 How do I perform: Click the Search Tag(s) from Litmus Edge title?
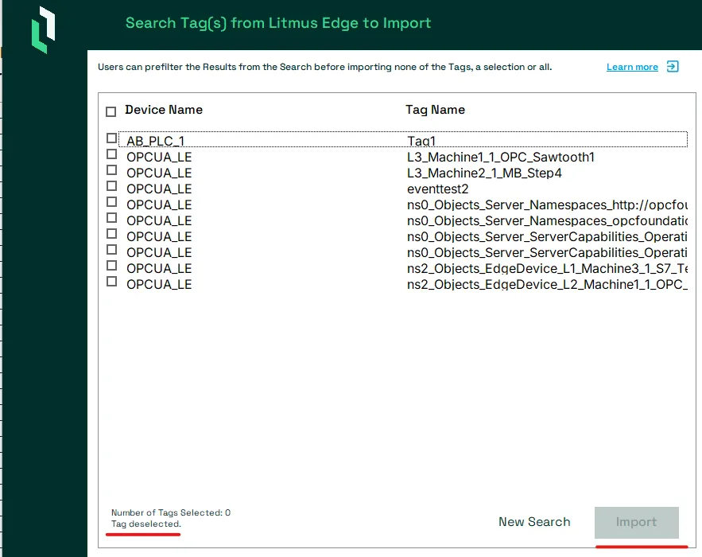pyautogui.click(x=278, y=23)
